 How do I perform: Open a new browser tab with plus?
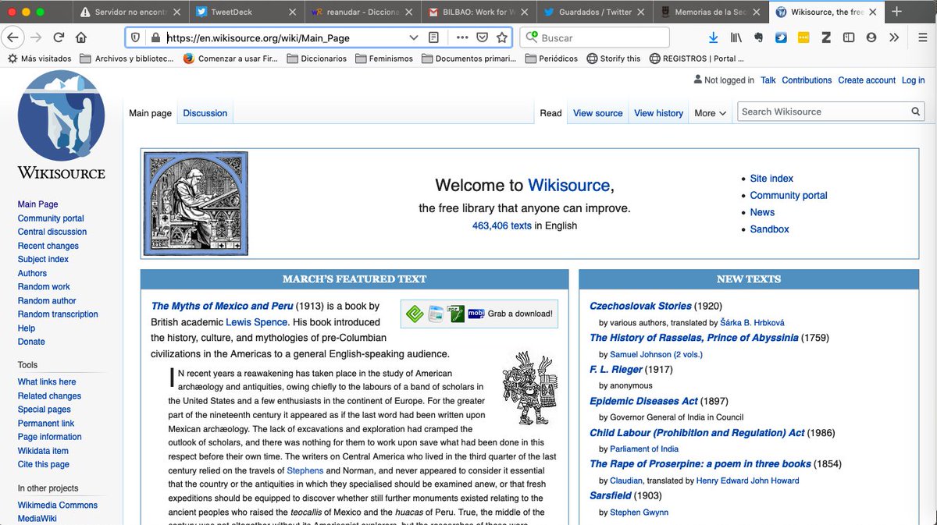pos(896,12)
